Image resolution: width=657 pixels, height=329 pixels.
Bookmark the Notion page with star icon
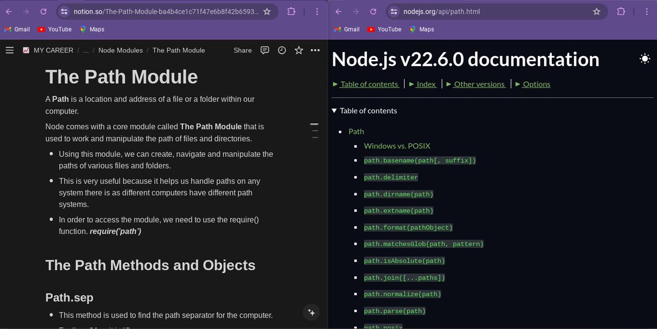(x=267, y=11)
